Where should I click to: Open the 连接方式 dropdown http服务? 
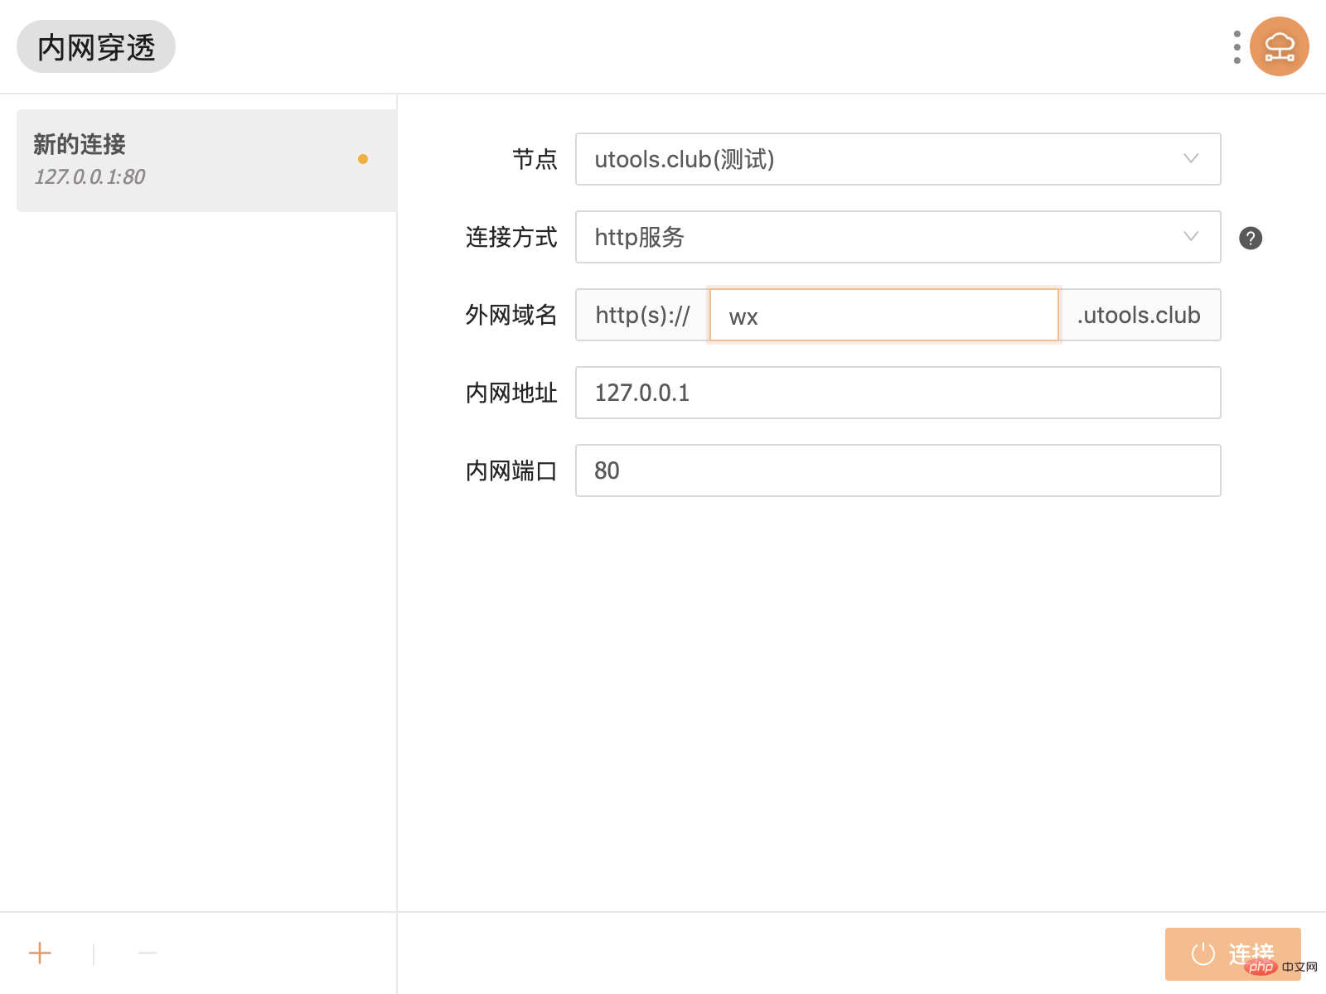click(x=898, y=237)
